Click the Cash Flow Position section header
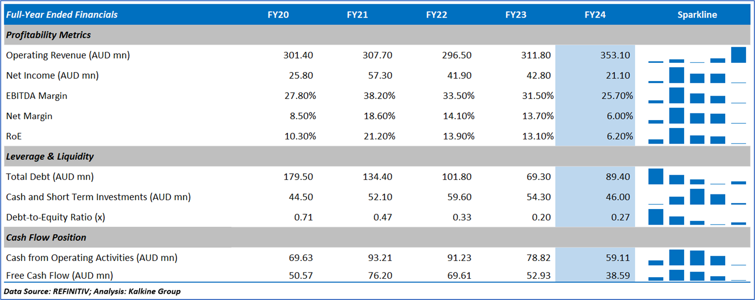The image size is (755, 300). tap(46, 238)
